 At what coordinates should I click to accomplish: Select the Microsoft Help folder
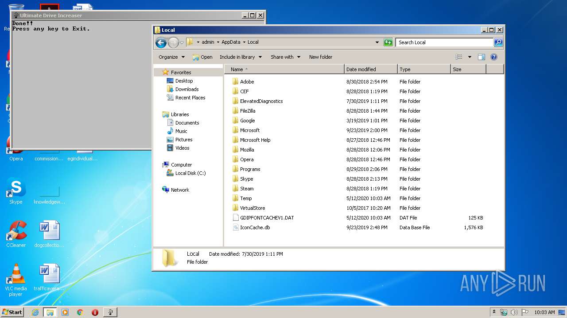[x=255, y=140]
